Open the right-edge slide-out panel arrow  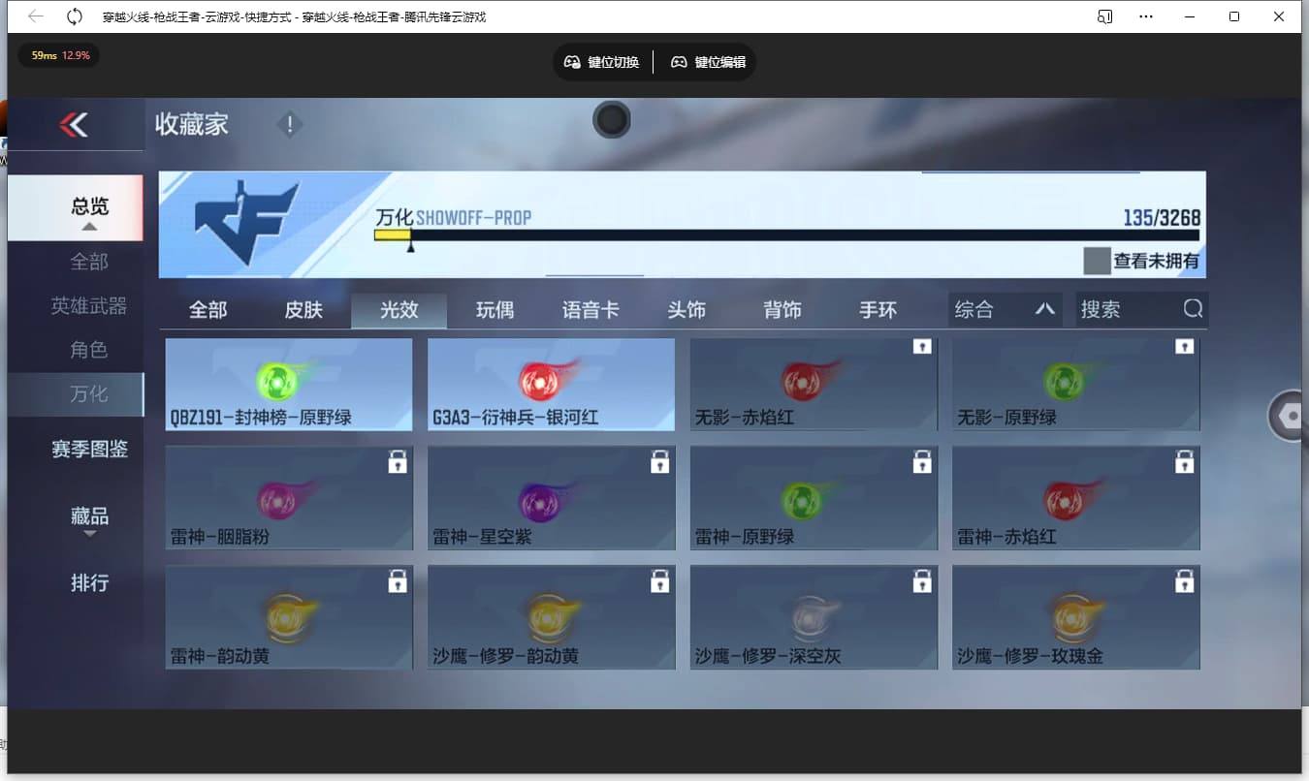(x=1289, y=415)
